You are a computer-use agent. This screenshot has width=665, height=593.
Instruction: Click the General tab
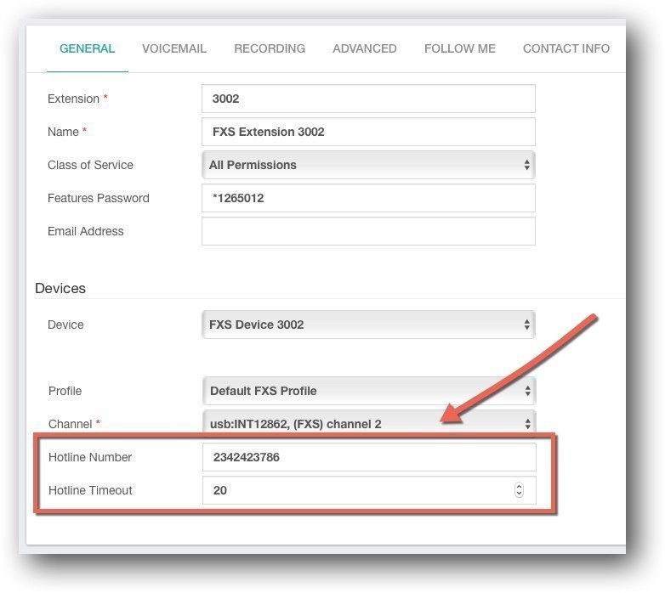(x=87, y=48)
